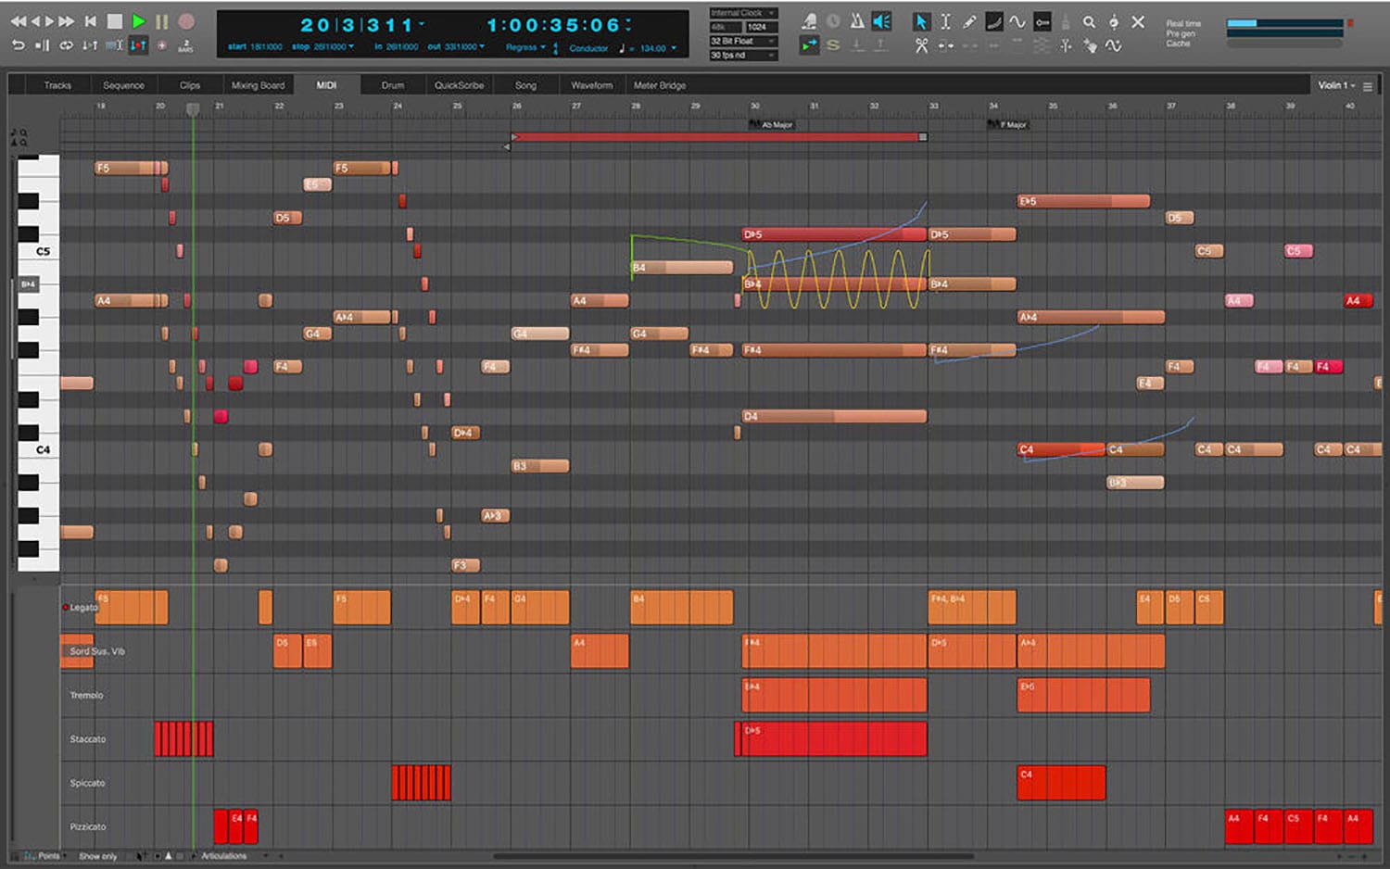Click the Pizzicato articulation row label

88,826
